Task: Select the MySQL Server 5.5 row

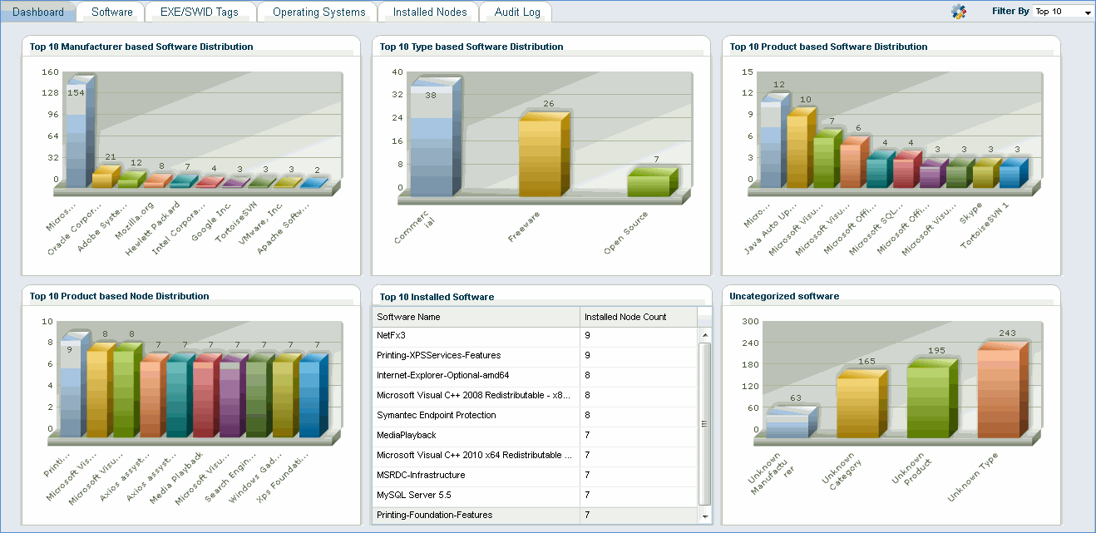Action: 475,496
